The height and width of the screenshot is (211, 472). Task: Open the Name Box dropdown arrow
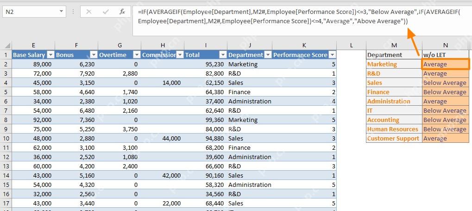point(62,12)
